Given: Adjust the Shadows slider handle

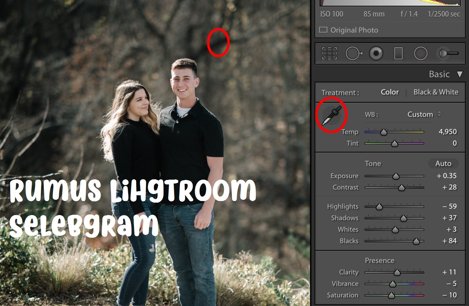Looking at the screenshot, I should tap(404, 218).
